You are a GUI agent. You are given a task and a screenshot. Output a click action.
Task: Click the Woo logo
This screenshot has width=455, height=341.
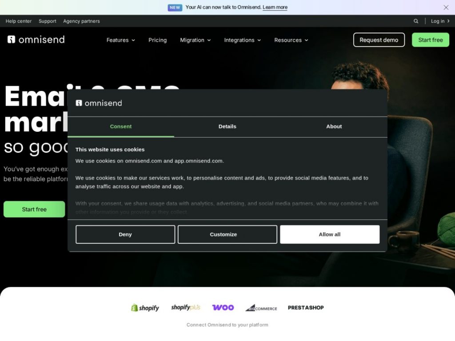coord(223,307)
